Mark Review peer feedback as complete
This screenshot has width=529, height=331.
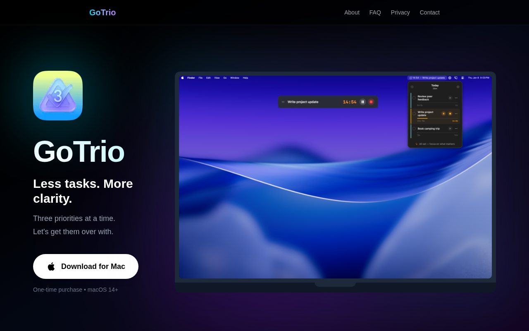(414, 98)
